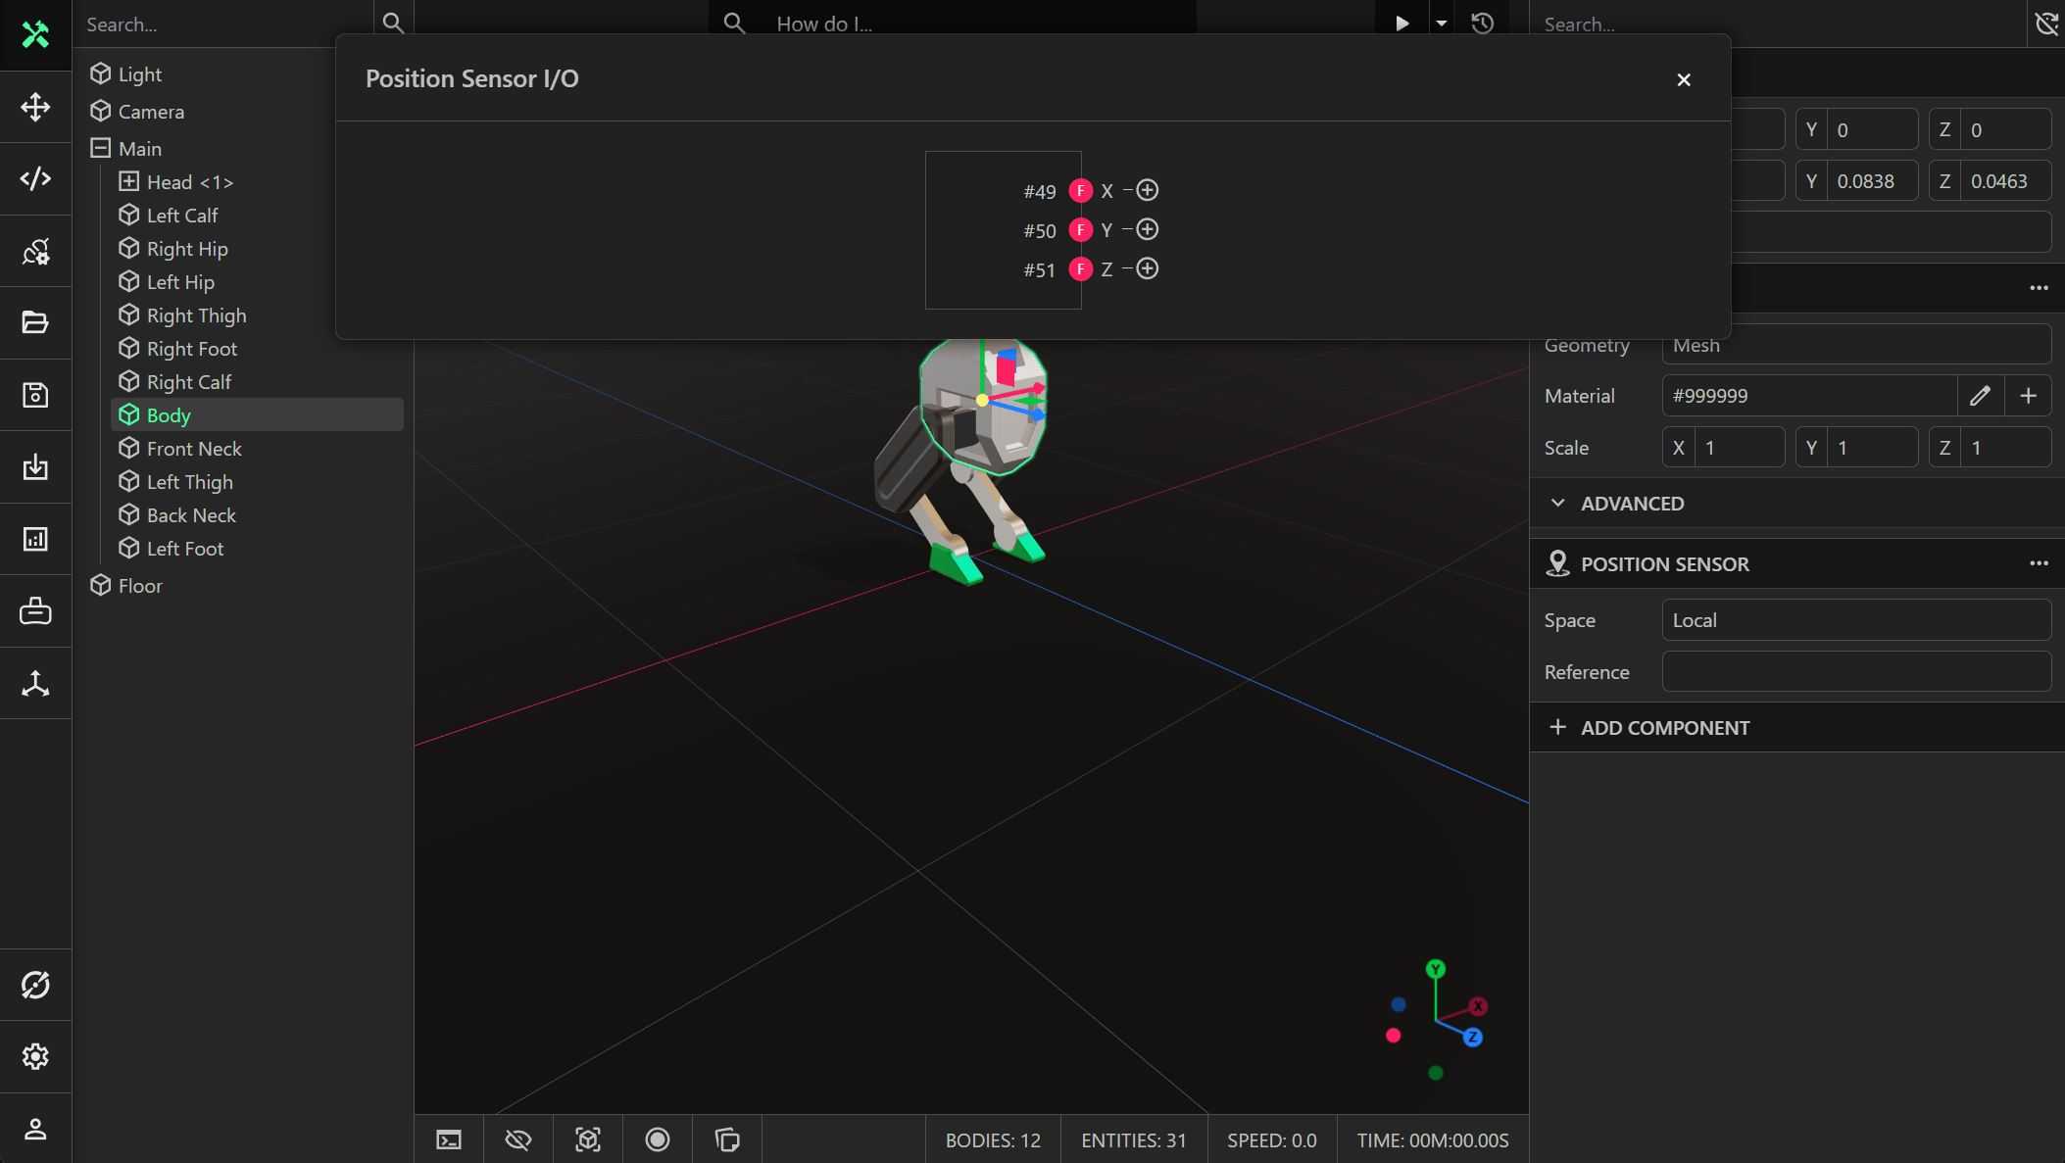Click the duplicate icon in bottom toolbar
The height and width of the screenshot is (1163, 2065).
coord(726,1139)
